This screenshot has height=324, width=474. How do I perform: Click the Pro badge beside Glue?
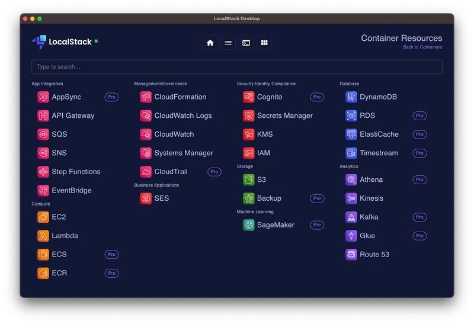(x=419, y=236)
